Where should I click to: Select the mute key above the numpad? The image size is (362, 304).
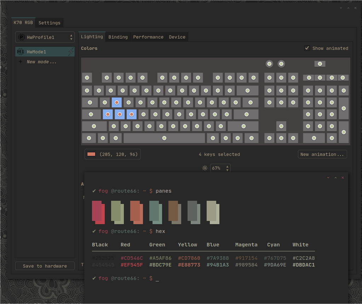pyautogui.click(x=320, y=64)
